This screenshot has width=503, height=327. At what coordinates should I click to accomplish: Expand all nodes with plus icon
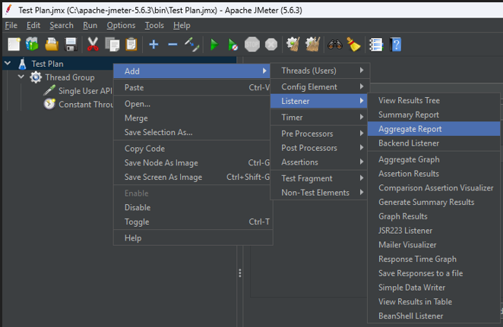(x=153, y=44)
